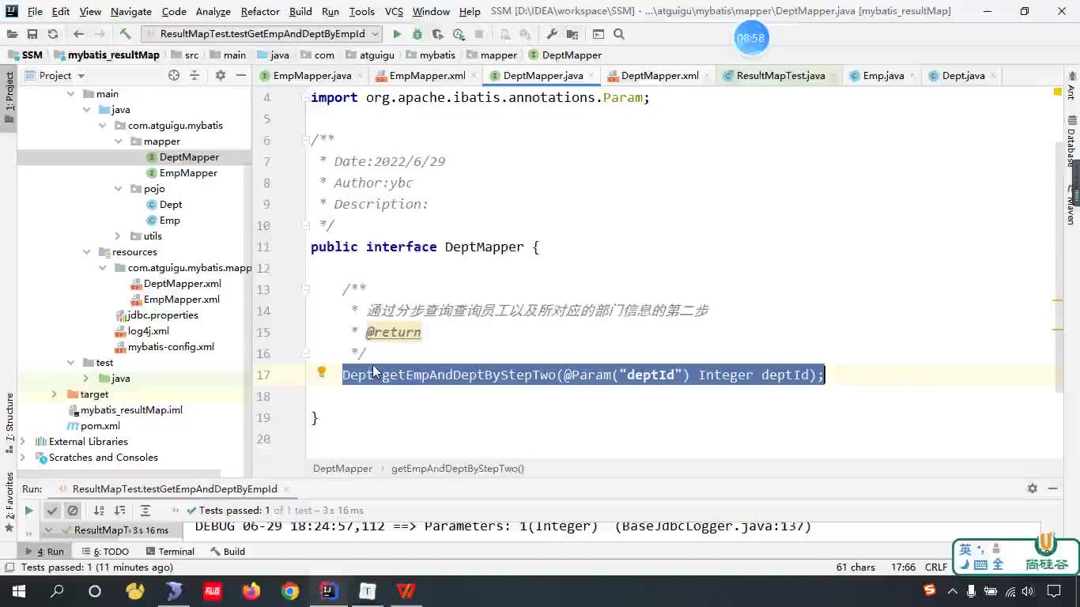Open Run panel gear settings
The height and width of the screenshot is (607, 1080).
pos(1032,488)
